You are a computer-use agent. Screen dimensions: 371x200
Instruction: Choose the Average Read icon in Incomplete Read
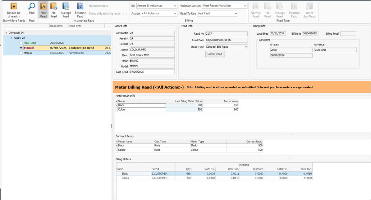pos(66,7)
